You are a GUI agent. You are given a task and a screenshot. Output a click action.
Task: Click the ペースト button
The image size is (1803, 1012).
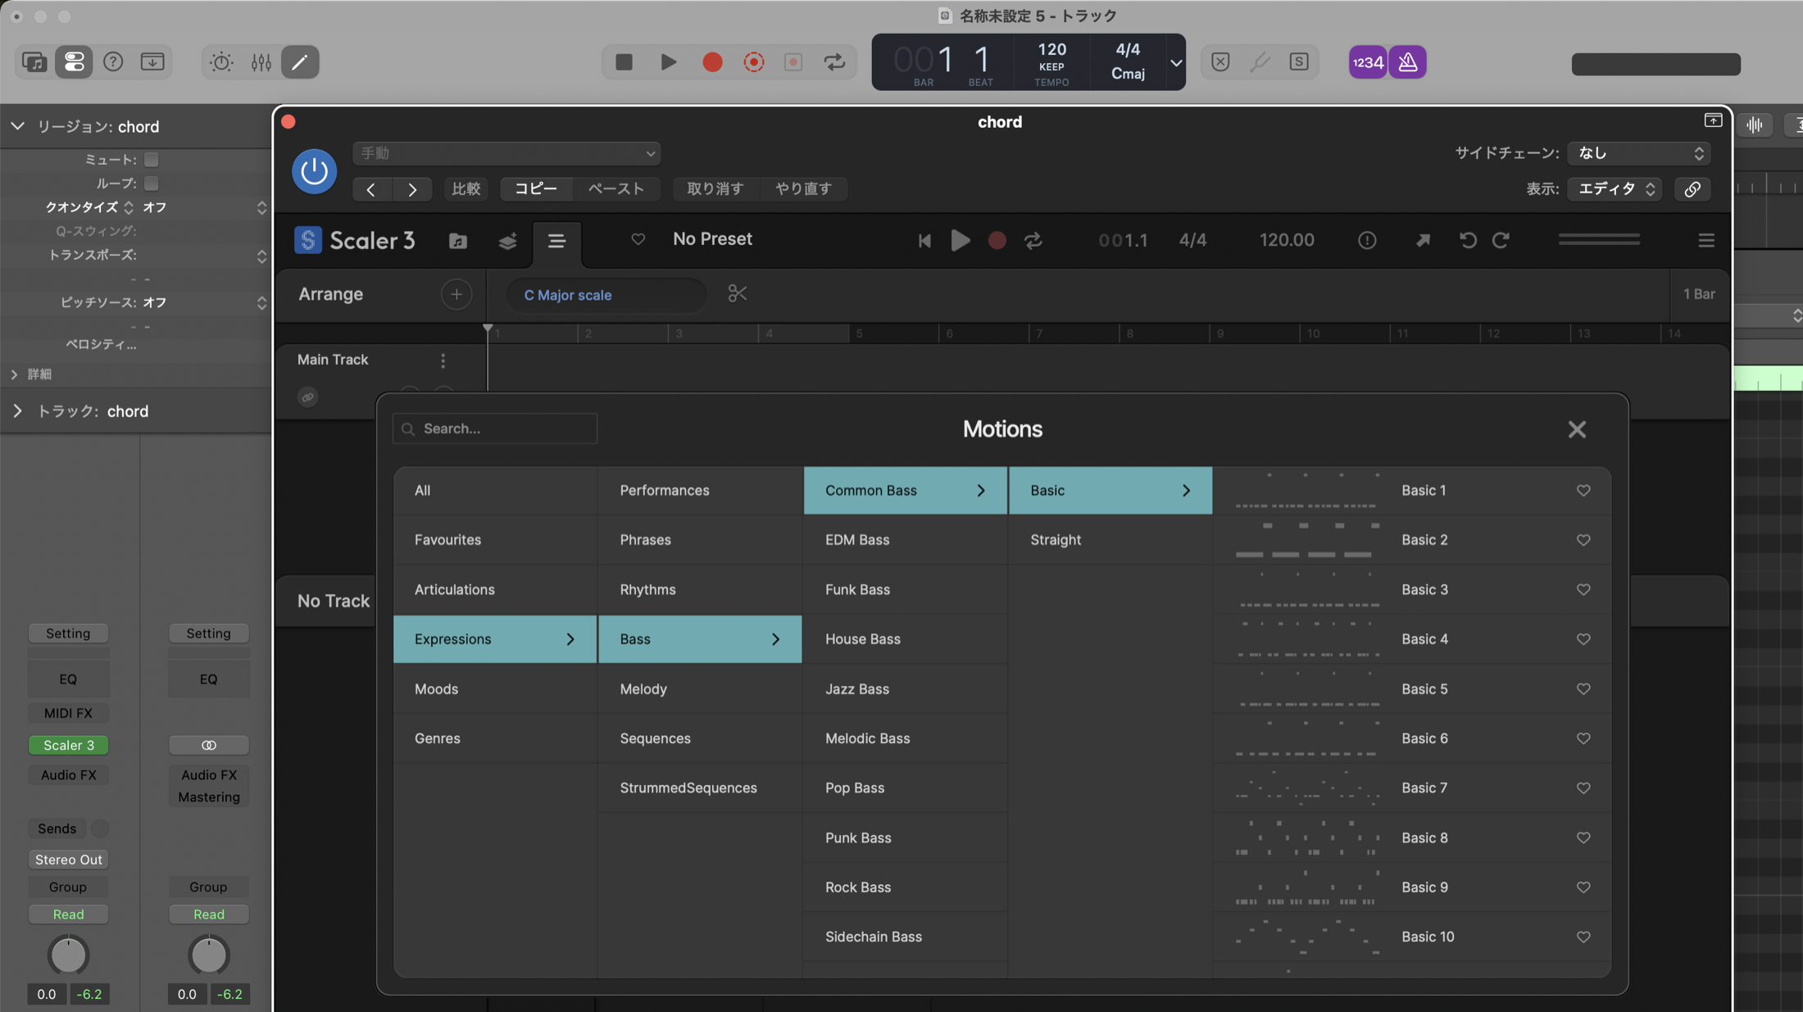point(616,189)
